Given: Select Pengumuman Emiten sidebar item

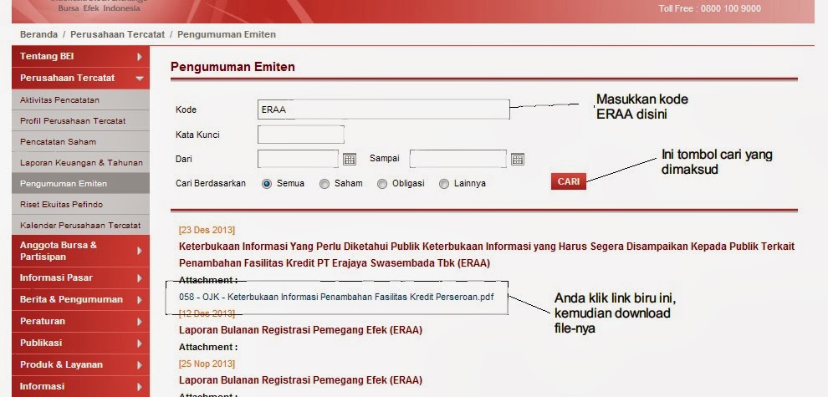Looking at the screenshot, I should tap(81, 183).
